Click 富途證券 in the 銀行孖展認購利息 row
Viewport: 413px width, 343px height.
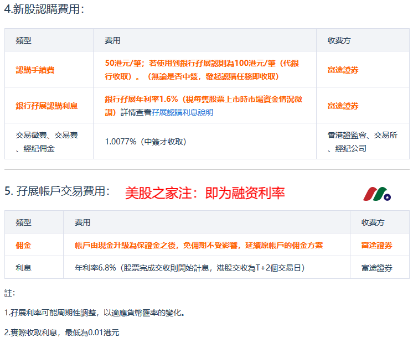click(343, 106)
